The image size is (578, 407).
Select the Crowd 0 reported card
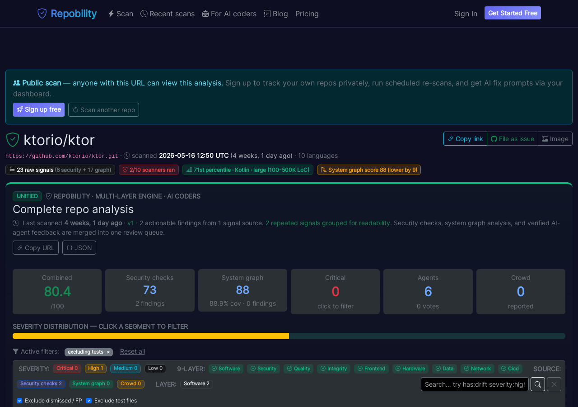(x=521, y=292)
